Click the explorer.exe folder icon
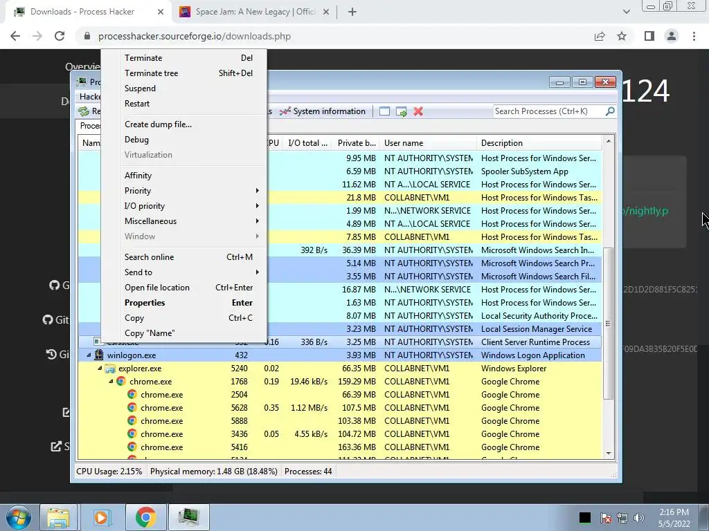The image size is (709, 531). 110,369
